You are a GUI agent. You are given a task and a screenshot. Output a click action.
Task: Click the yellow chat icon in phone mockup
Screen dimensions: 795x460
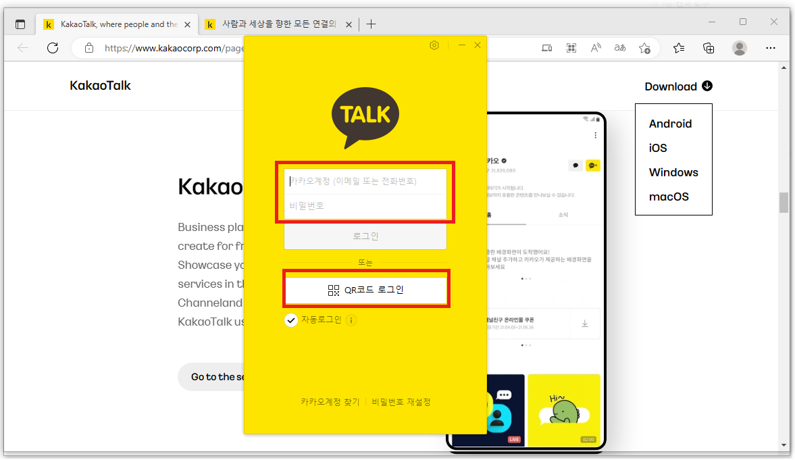pos(592,165)
